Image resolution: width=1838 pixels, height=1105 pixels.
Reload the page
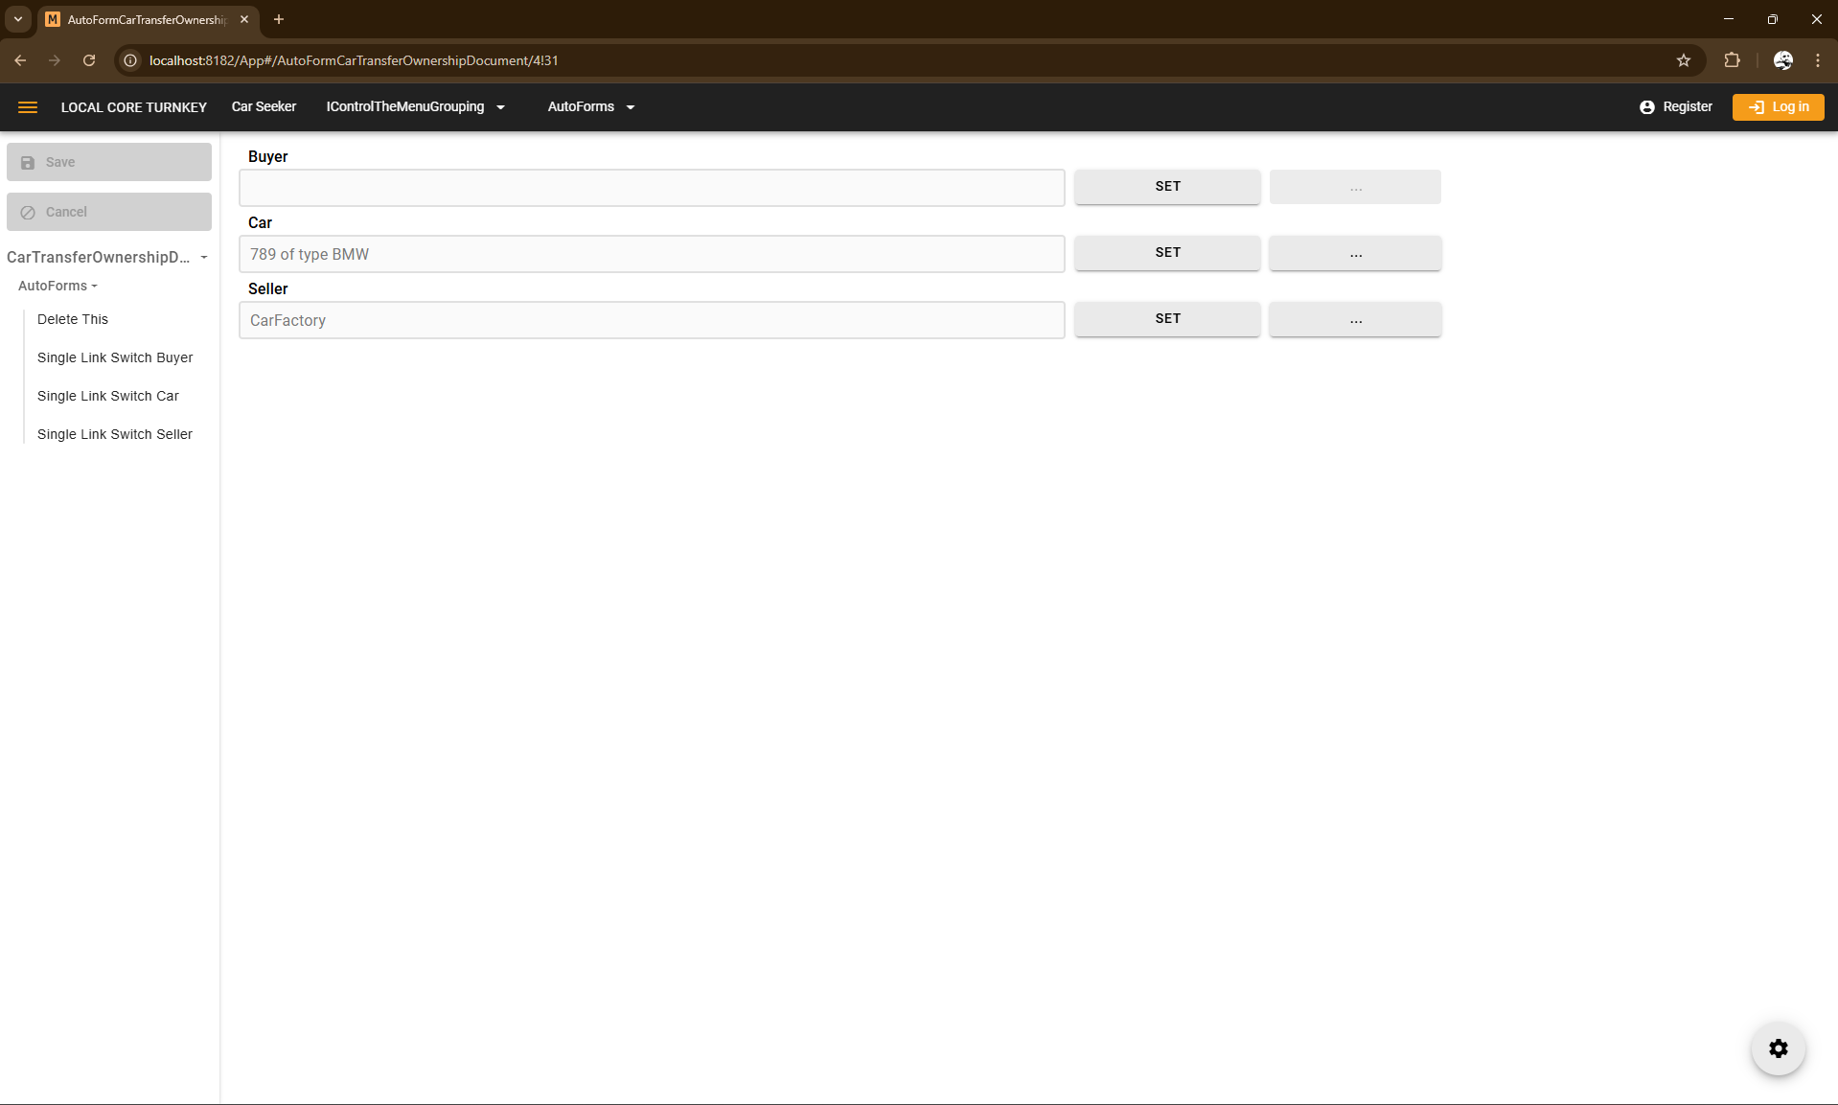coord(89,60)
